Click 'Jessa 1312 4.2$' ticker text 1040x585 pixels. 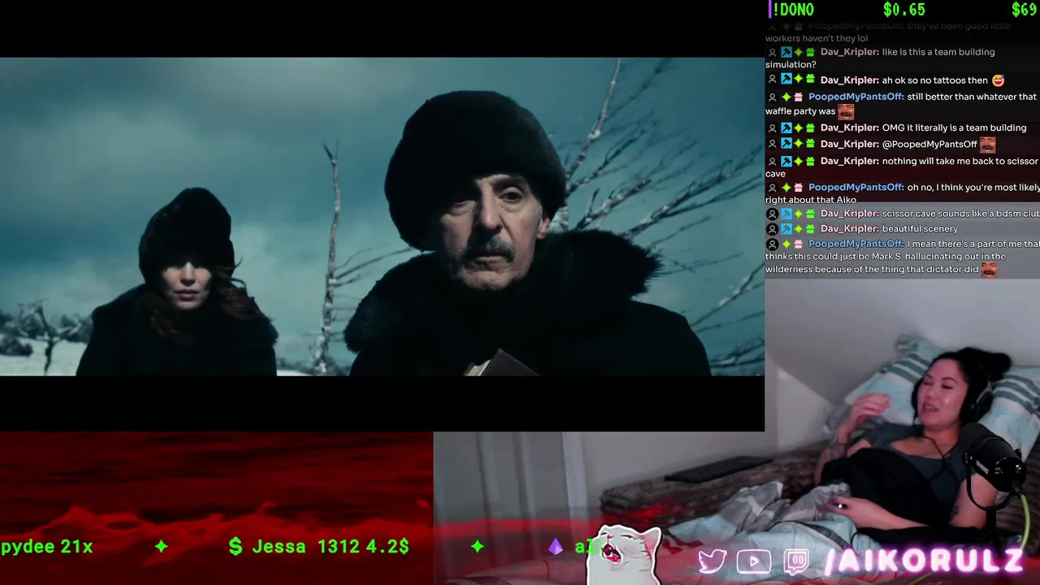331,547
